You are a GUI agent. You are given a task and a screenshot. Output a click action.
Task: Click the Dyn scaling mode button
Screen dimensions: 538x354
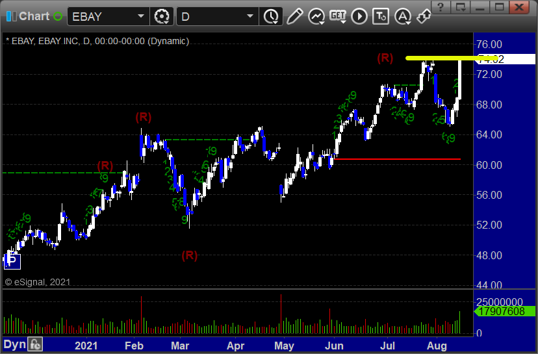15,344
